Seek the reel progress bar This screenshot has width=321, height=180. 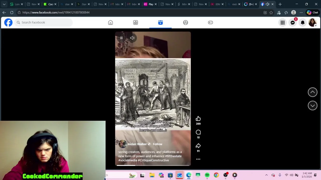coord(153,165)
